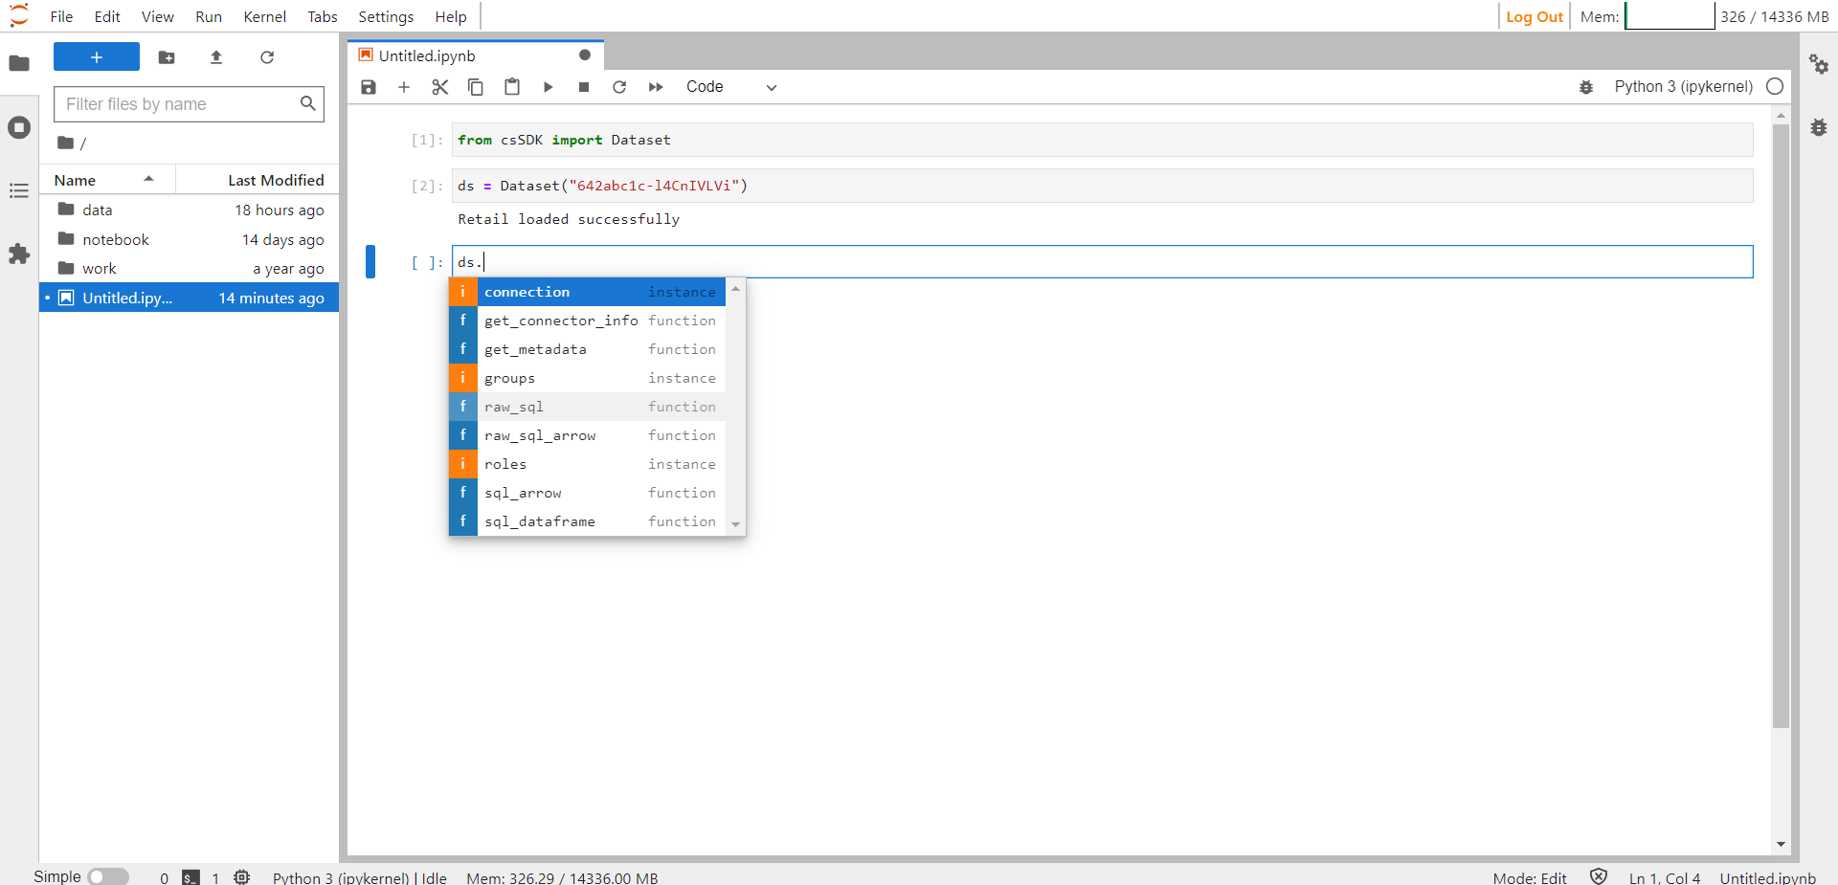Image resolution: width=1838 pixels, height=885 pixels.
Task: Open the Tabs menu
Action: (x=323, y=16)
